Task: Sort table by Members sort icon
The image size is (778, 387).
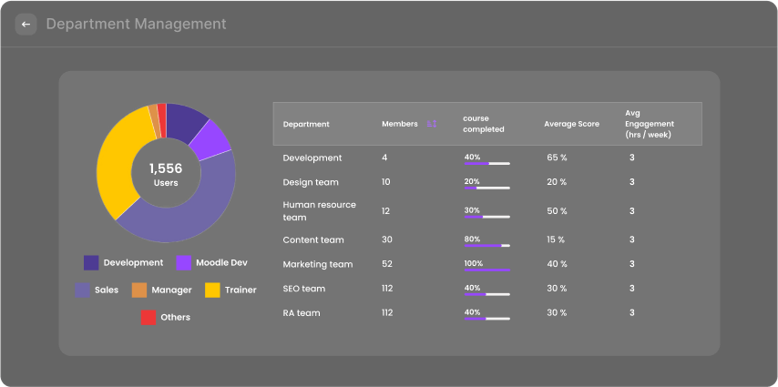Action: (432, 124)
